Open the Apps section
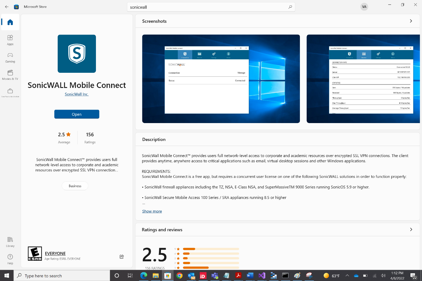The width and height of the screenshot is (422, 281). point(10,40)
